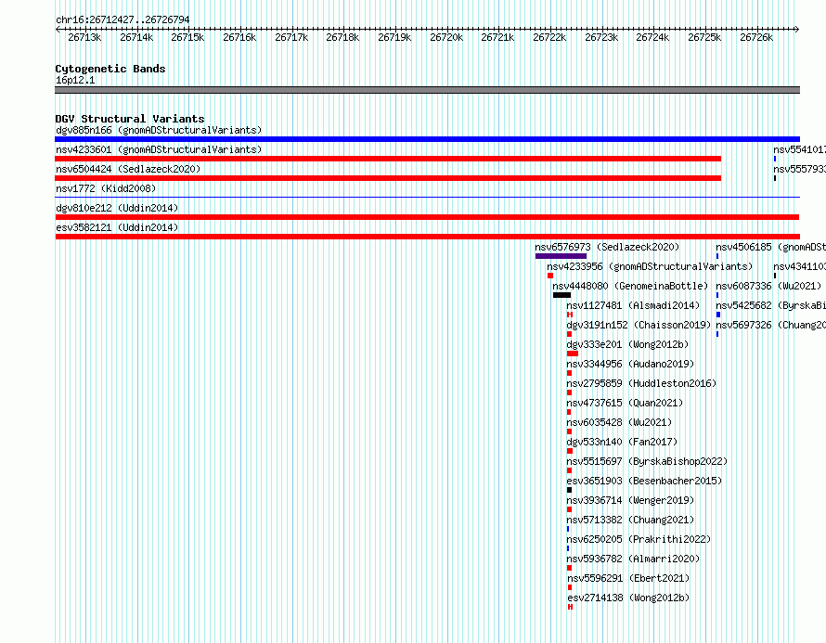The width and height of the screenshot is (826, 643).
Task: Open nsv5515697 ByrskaBishop2022 variant
Action: pos(647,461)
